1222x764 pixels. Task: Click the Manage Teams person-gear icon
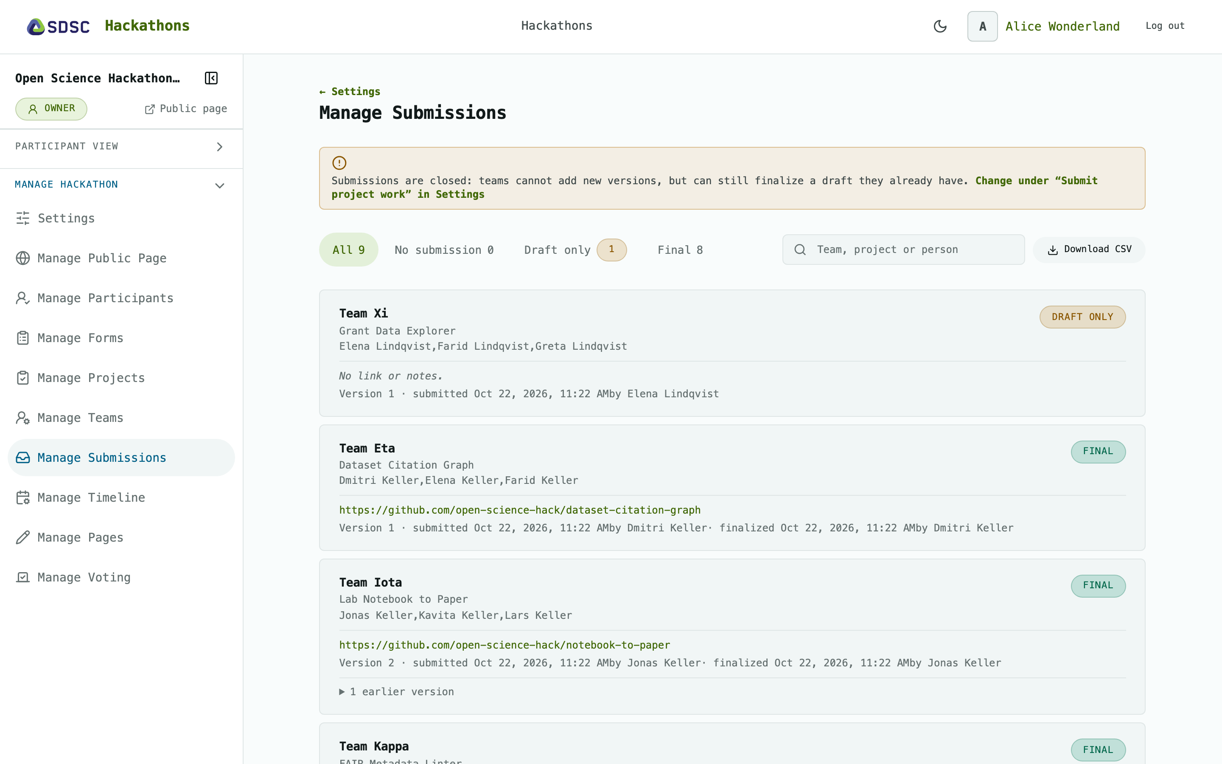pyautogui.click(x=23, y=418)
